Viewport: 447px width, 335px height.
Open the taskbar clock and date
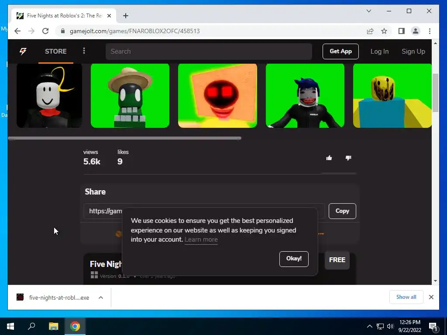[409, 326]
